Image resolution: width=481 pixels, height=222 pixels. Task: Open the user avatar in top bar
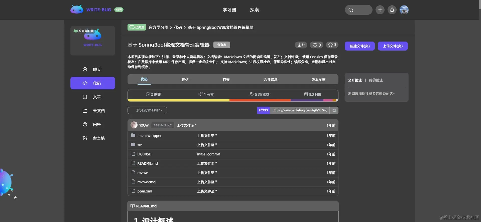click(x=404, y=10)
